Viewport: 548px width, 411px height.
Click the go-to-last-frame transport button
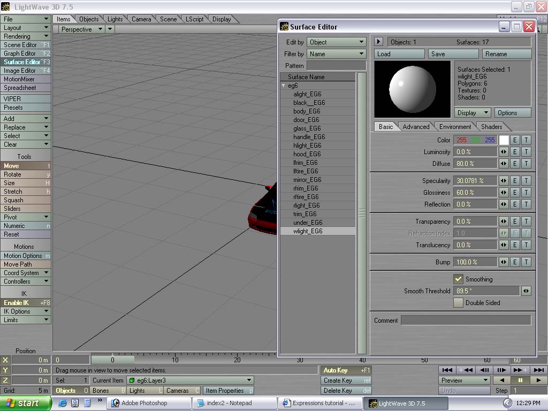(538, 370)
